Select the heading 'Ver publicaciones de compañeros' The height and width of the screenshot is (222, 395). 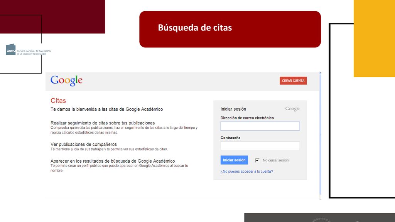(x=84, y=144)
